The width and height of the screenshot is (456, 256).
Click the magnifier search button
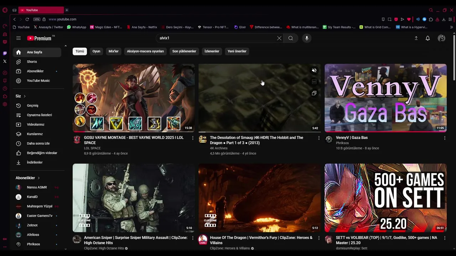pos(291,38)
